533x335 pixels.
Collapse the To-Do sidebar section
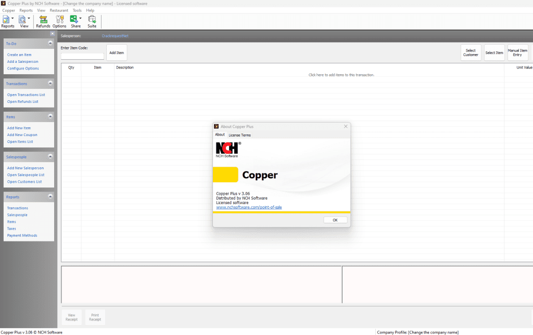pos(50,44)
